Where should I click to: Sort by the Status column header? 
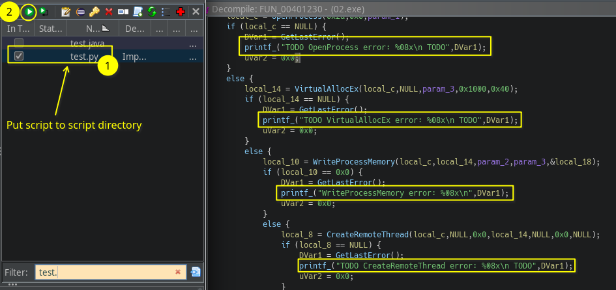click(51, 28)
